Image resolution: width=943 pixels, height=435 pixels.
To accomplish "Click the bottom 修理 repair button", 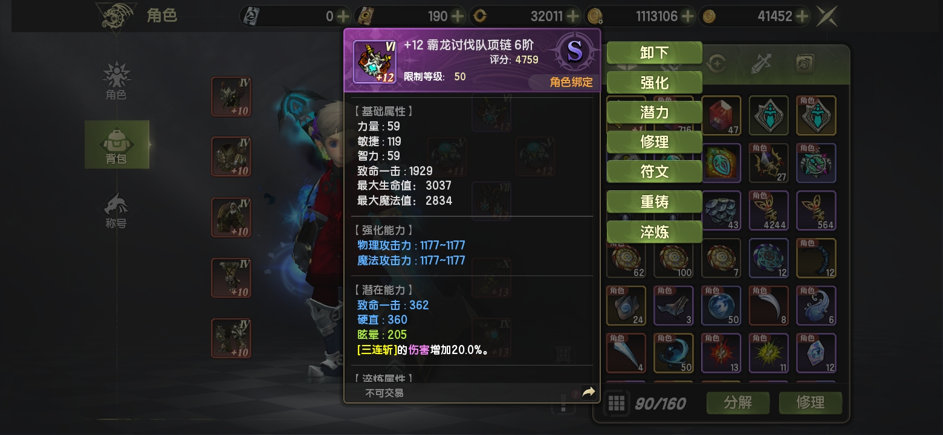I will 811,403.
